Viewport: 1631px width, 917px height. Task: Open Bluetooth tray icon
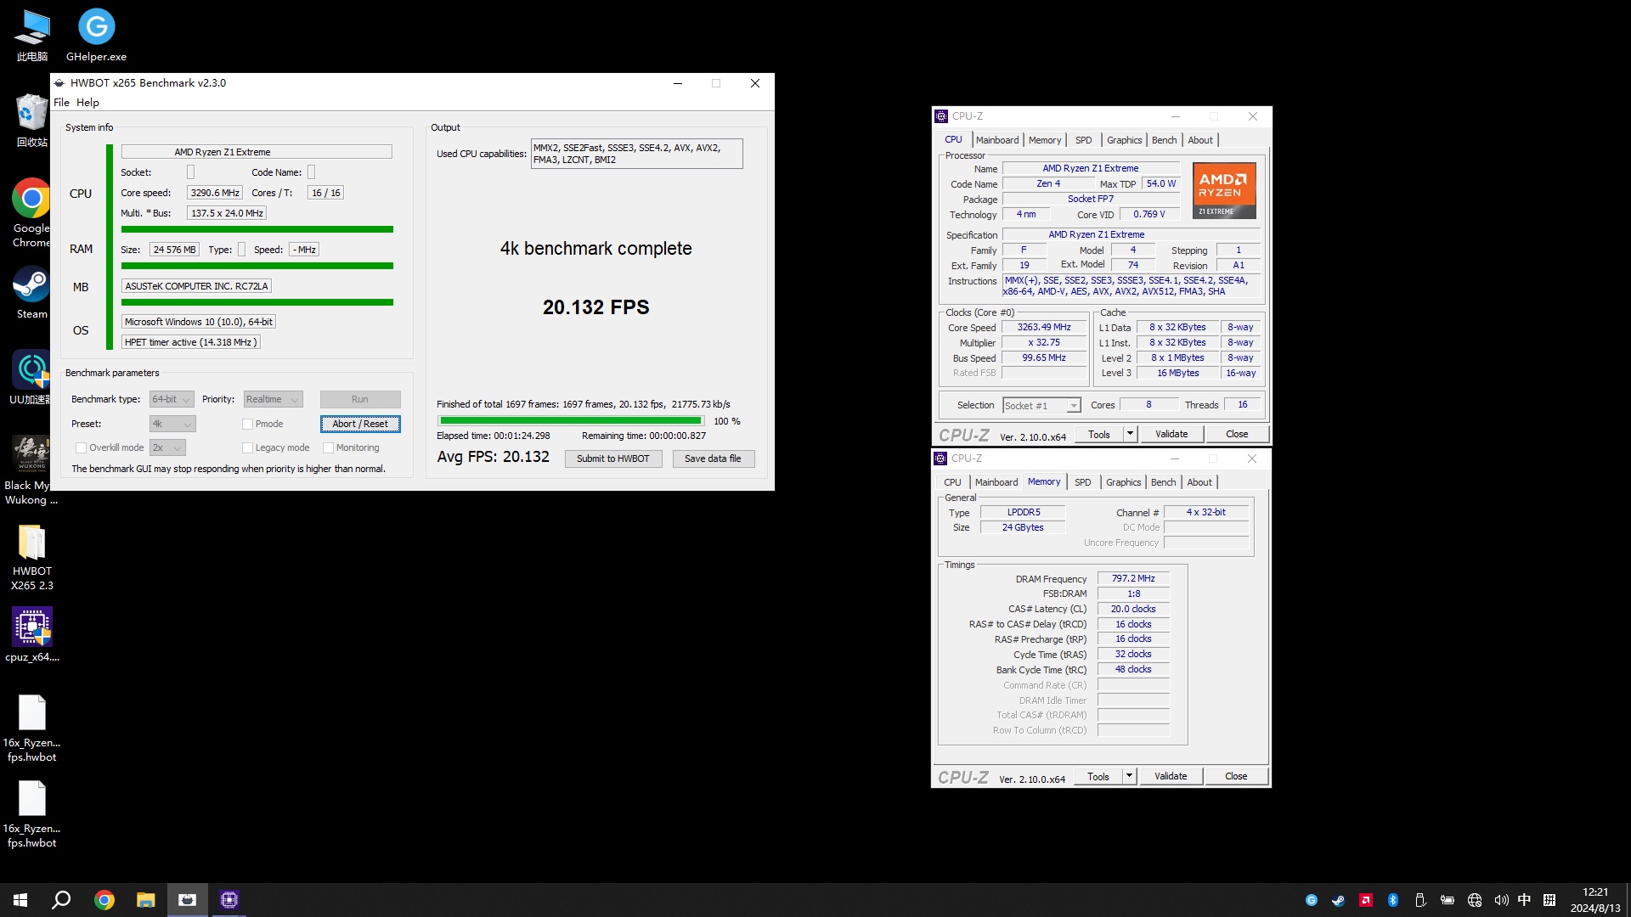tap(1393, 900)
